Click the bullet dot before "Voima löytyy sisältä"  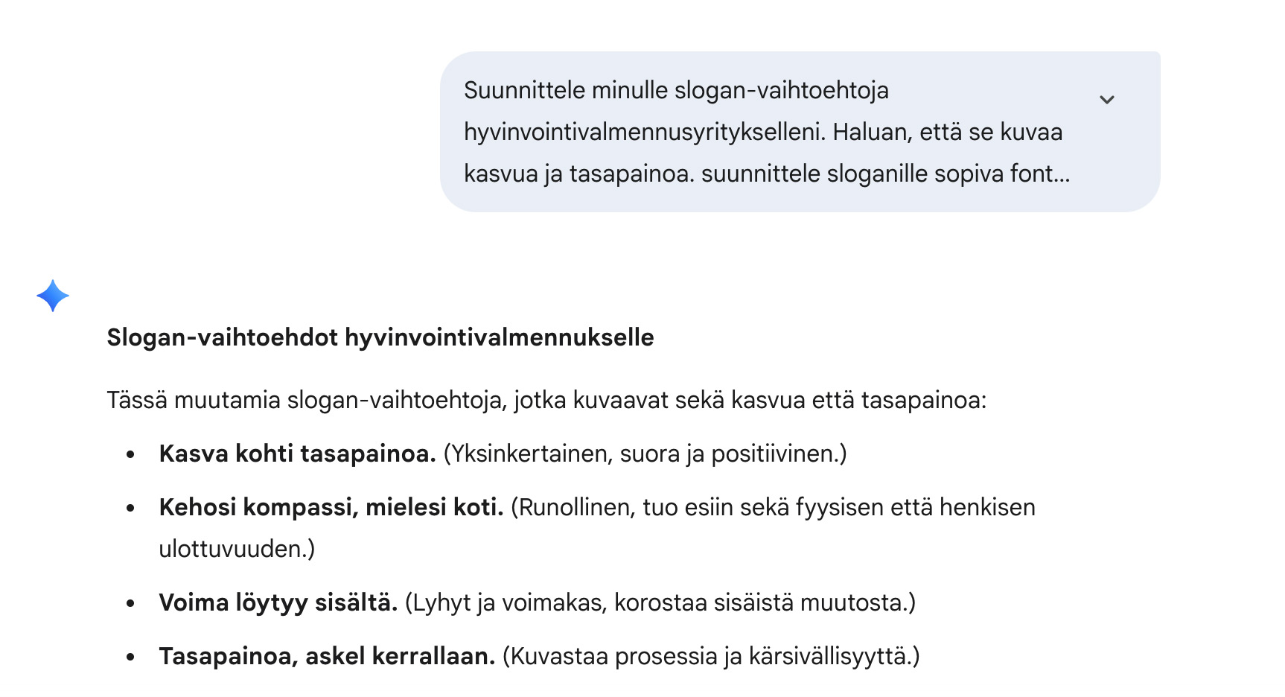click(131, 603)
